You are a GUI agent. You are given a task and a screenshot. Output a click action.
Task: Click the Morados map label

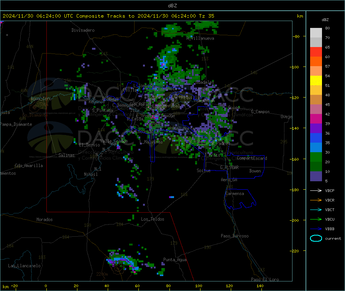44,219
